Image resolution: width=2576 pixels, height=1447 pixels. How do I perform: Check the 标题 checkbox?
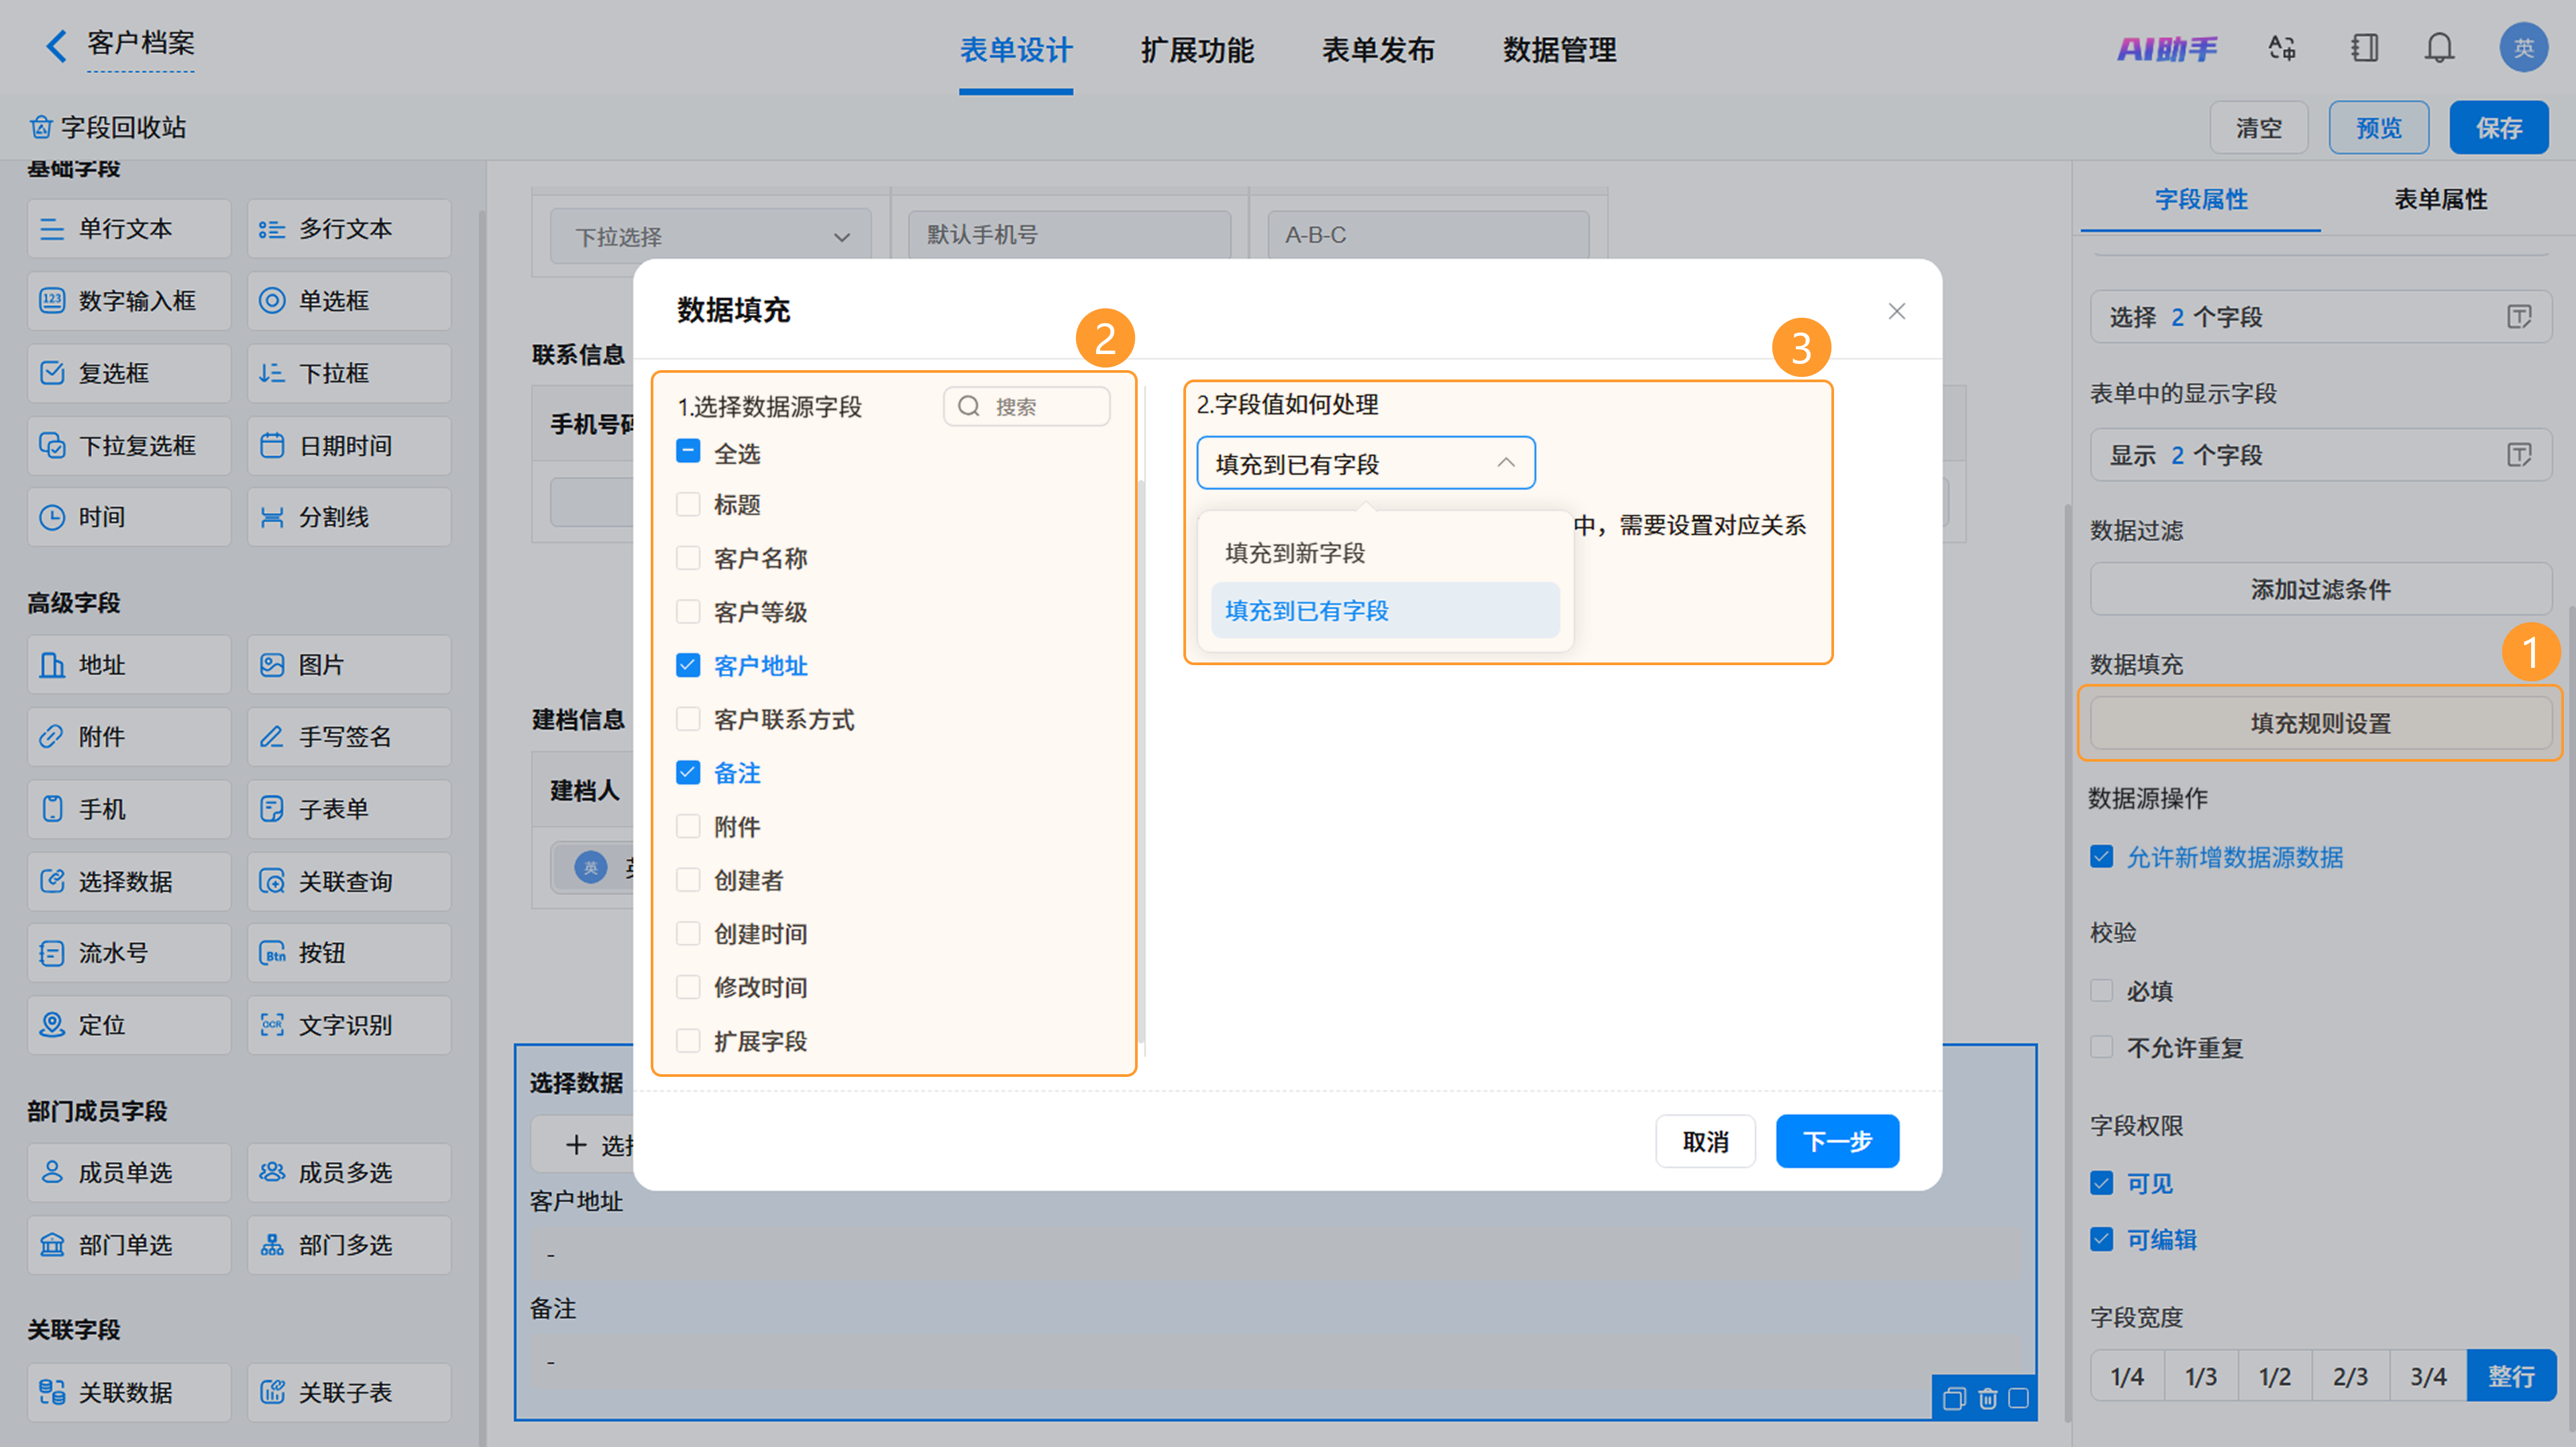point(688,505)
